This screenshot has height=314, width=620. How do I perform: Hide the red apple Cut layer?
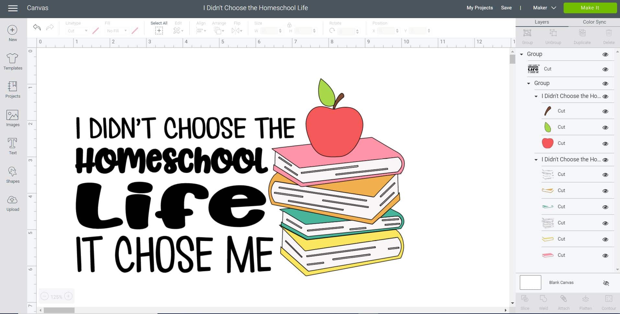605,144
